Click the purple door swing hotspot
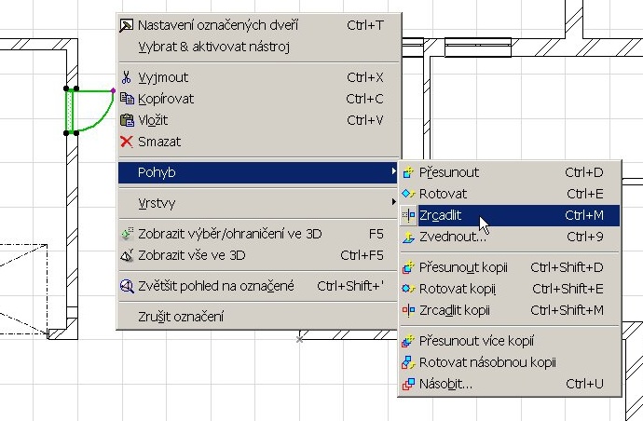This screenshot has width=643, height=421. [x=113, y=90]
